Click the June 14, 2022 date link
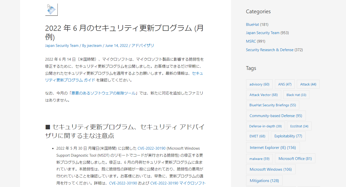This screenshot has height=187, width=346. (x=117, y=46)
